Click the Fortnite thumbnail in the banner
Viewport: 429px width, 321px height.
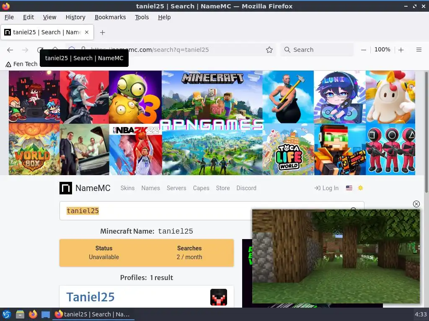212,152
